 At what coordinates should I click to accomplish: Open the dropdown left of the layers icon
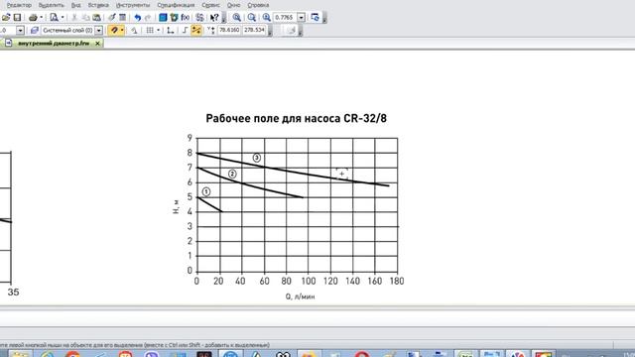(x=20, y=31)
